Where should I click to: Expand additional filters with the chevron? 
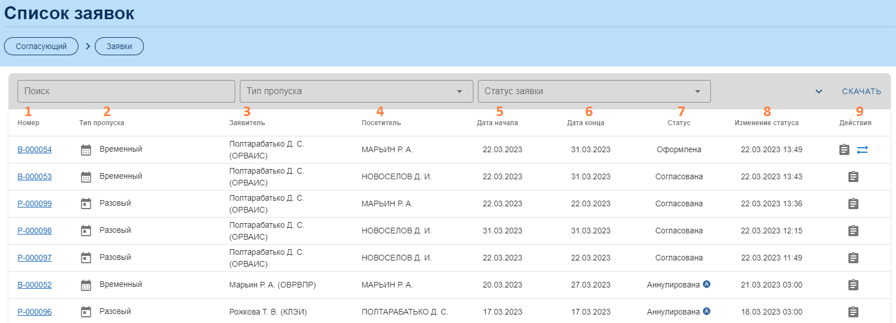(819, 91)
